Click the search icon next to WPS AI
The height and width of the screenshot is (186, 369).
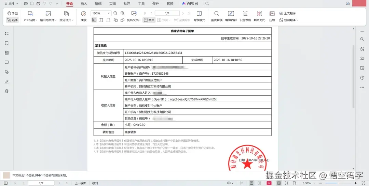click(207, 3)
